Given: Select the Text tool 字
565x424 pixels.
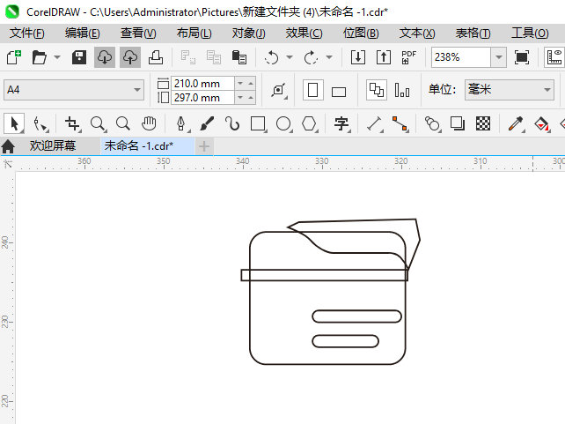Looking at the screenshot, I should pos(341,123).
